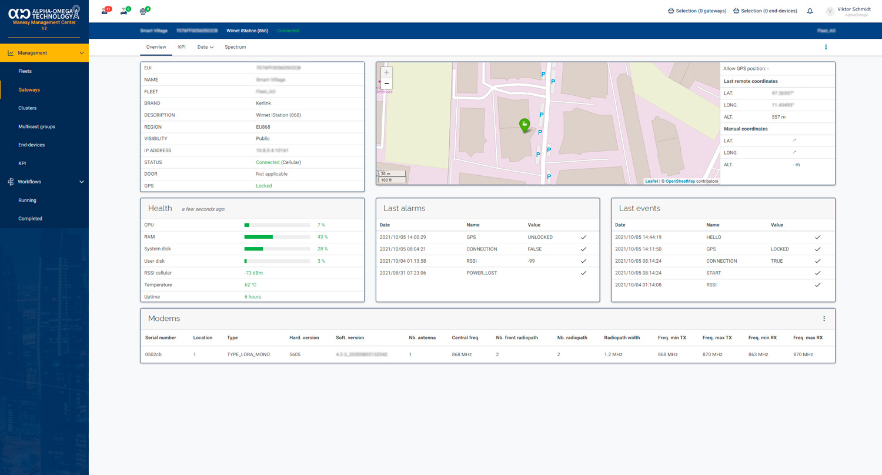Click the RAM usage progress bar
This screenshot has width=882, height=475.
click(277, 237)
